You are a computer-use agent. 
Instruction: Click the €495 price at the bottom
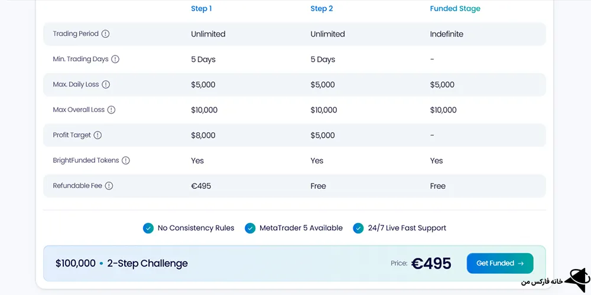[431, 264]
